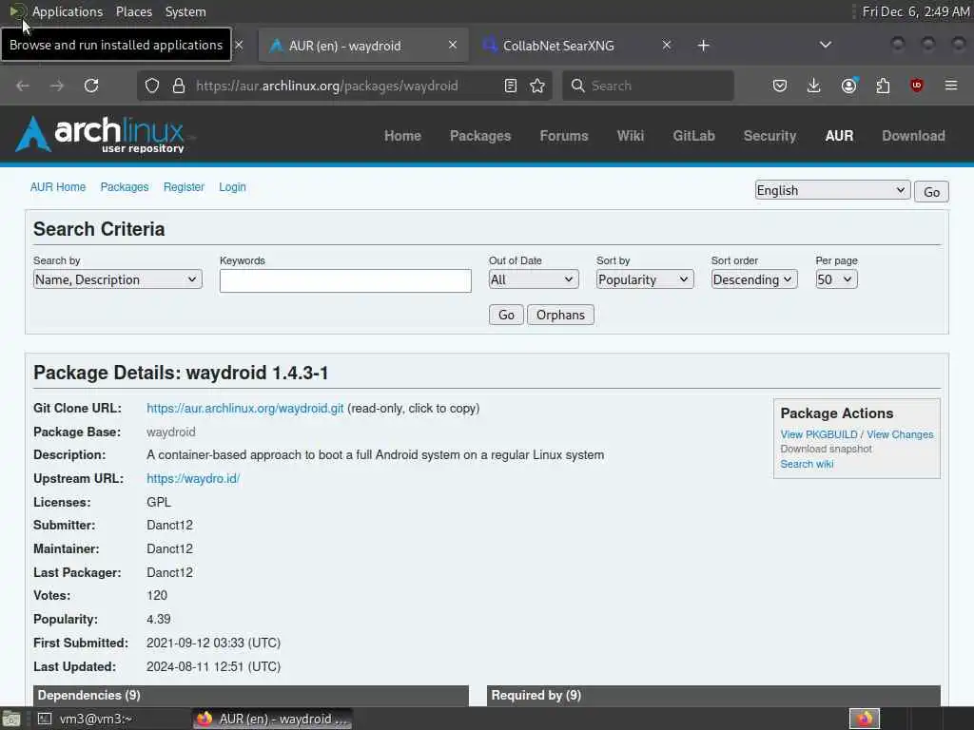Open the Firefox account icon
974x730 pixels.
[x=849, y=86]
